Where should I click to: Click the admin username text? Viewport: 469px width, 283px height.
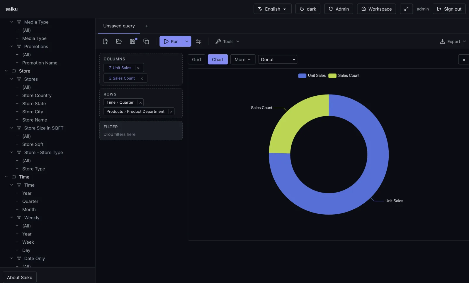(423, 9)
